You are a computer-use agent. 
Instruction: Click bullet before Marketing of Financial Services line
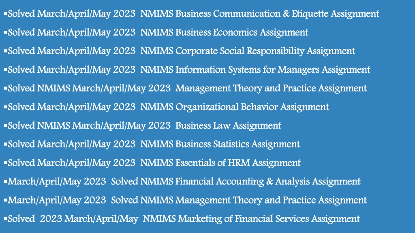tap(5, 218)
